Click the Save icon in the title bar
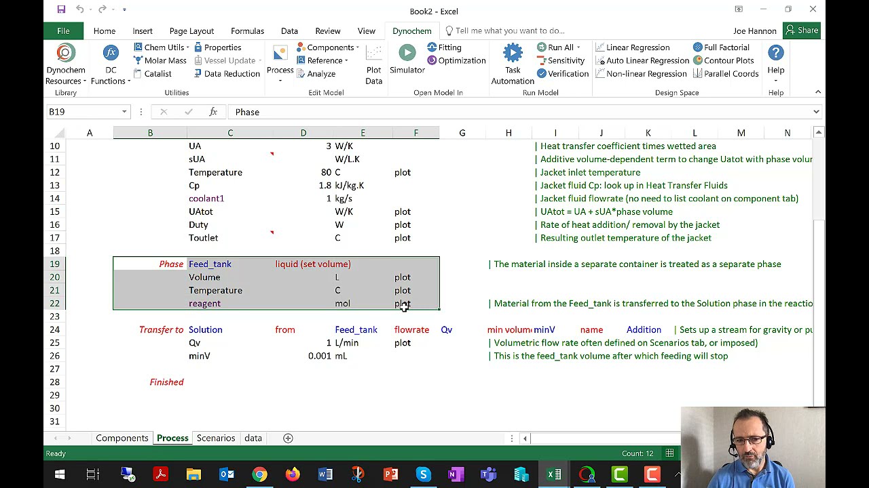Viewport: 869px width, 488px height. tap(61, 9)
